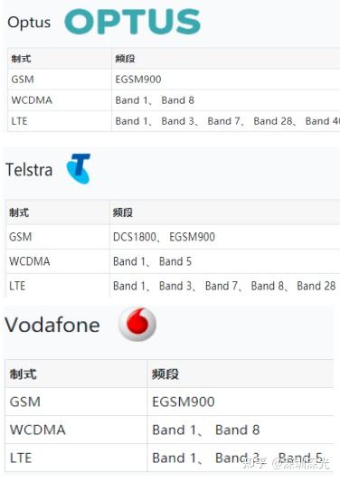
Task: Click EGSM900 in the Optus GSM row
Action: (138, 80)
